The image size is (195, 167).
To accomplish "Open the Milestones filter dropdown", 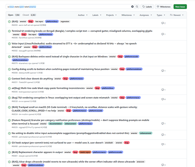I will coord(128,15).
